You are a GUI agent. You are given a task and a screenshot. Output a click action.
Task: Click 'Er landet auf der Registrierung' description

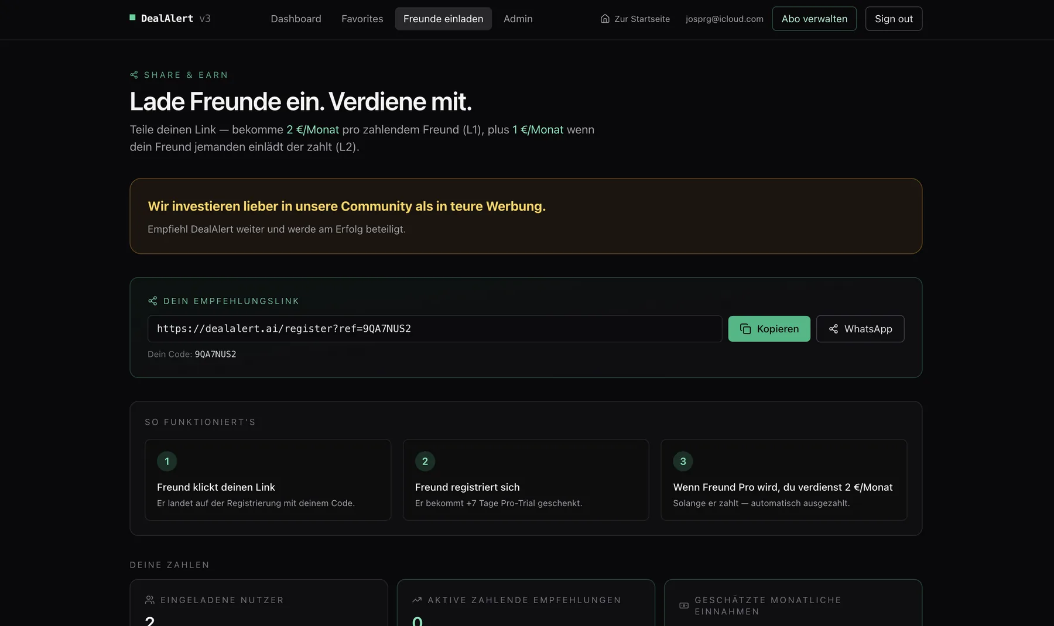[256, 503]
